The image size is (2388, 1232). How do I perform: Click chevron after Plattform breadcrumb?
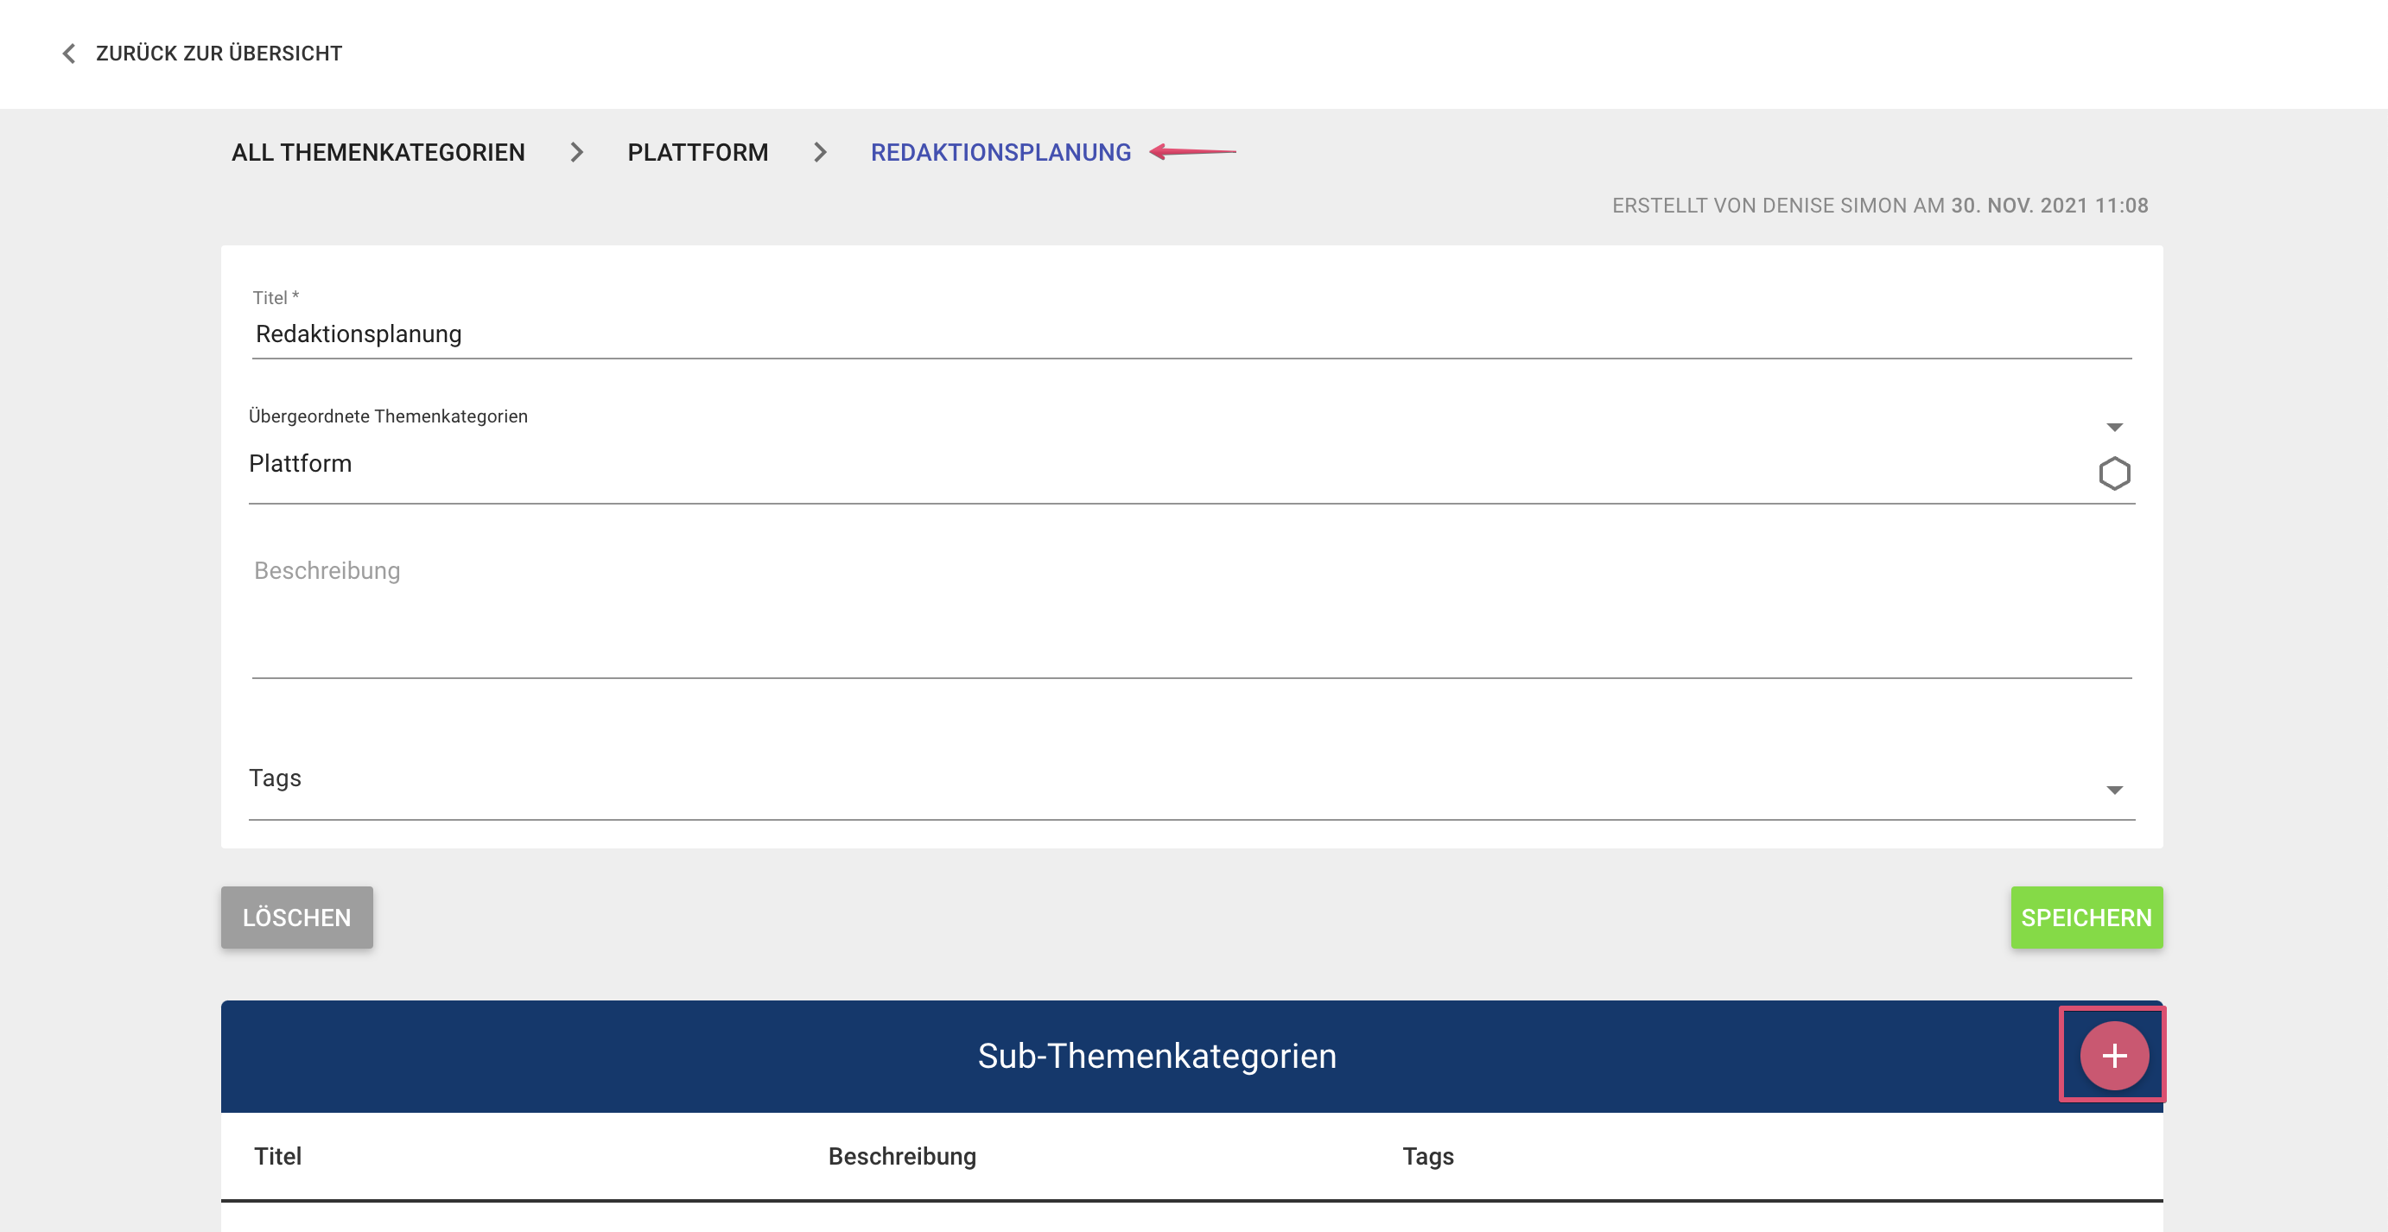[820, 152]
